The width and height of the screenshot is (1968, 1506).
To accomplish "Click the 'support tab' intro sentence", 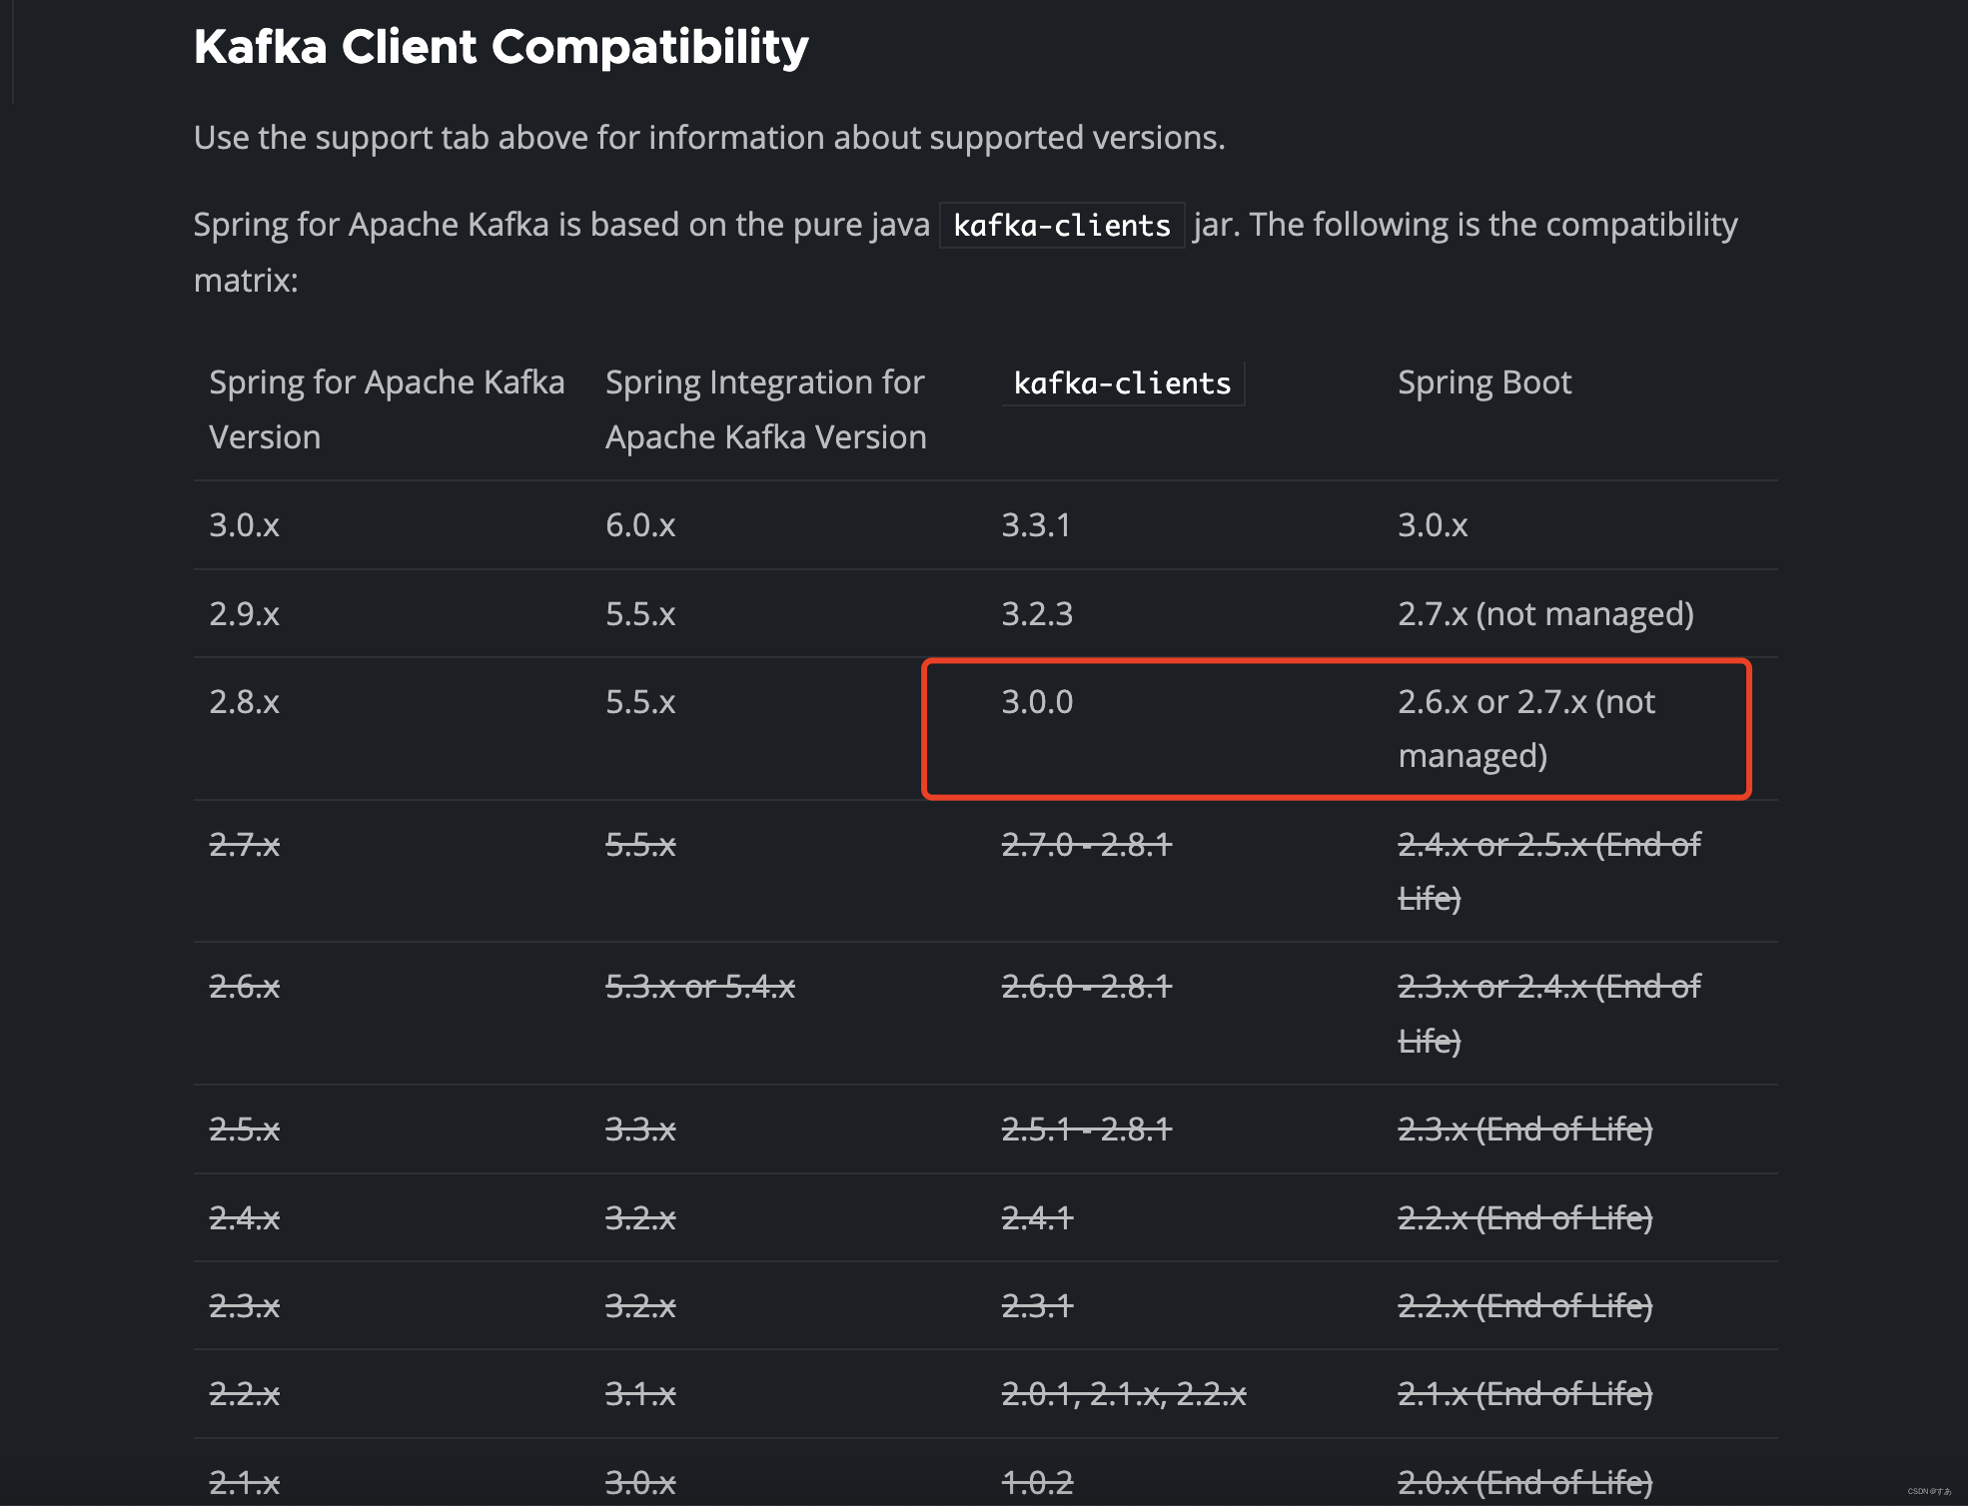I will click(x=708, y=138).
